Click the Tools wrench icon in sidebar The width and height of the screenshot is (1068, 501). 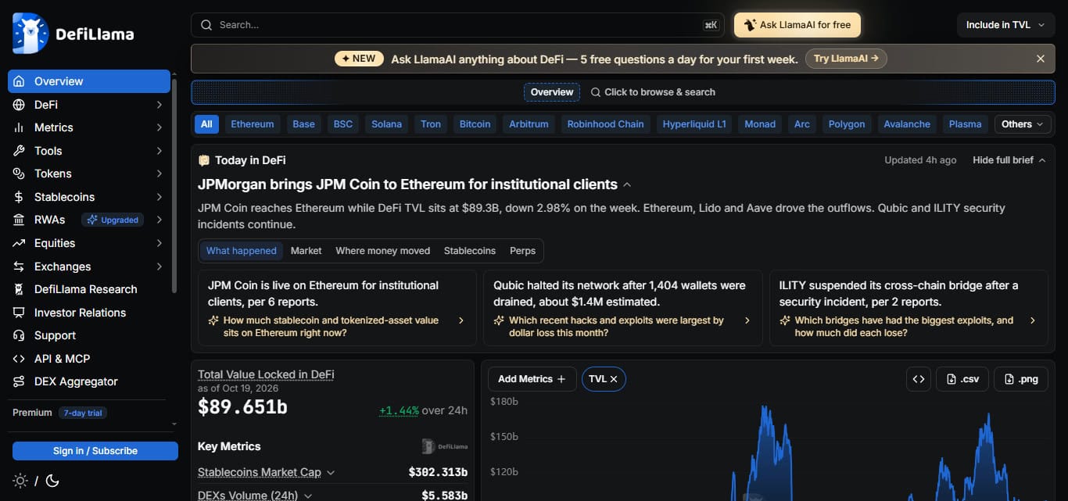[19, 151]
